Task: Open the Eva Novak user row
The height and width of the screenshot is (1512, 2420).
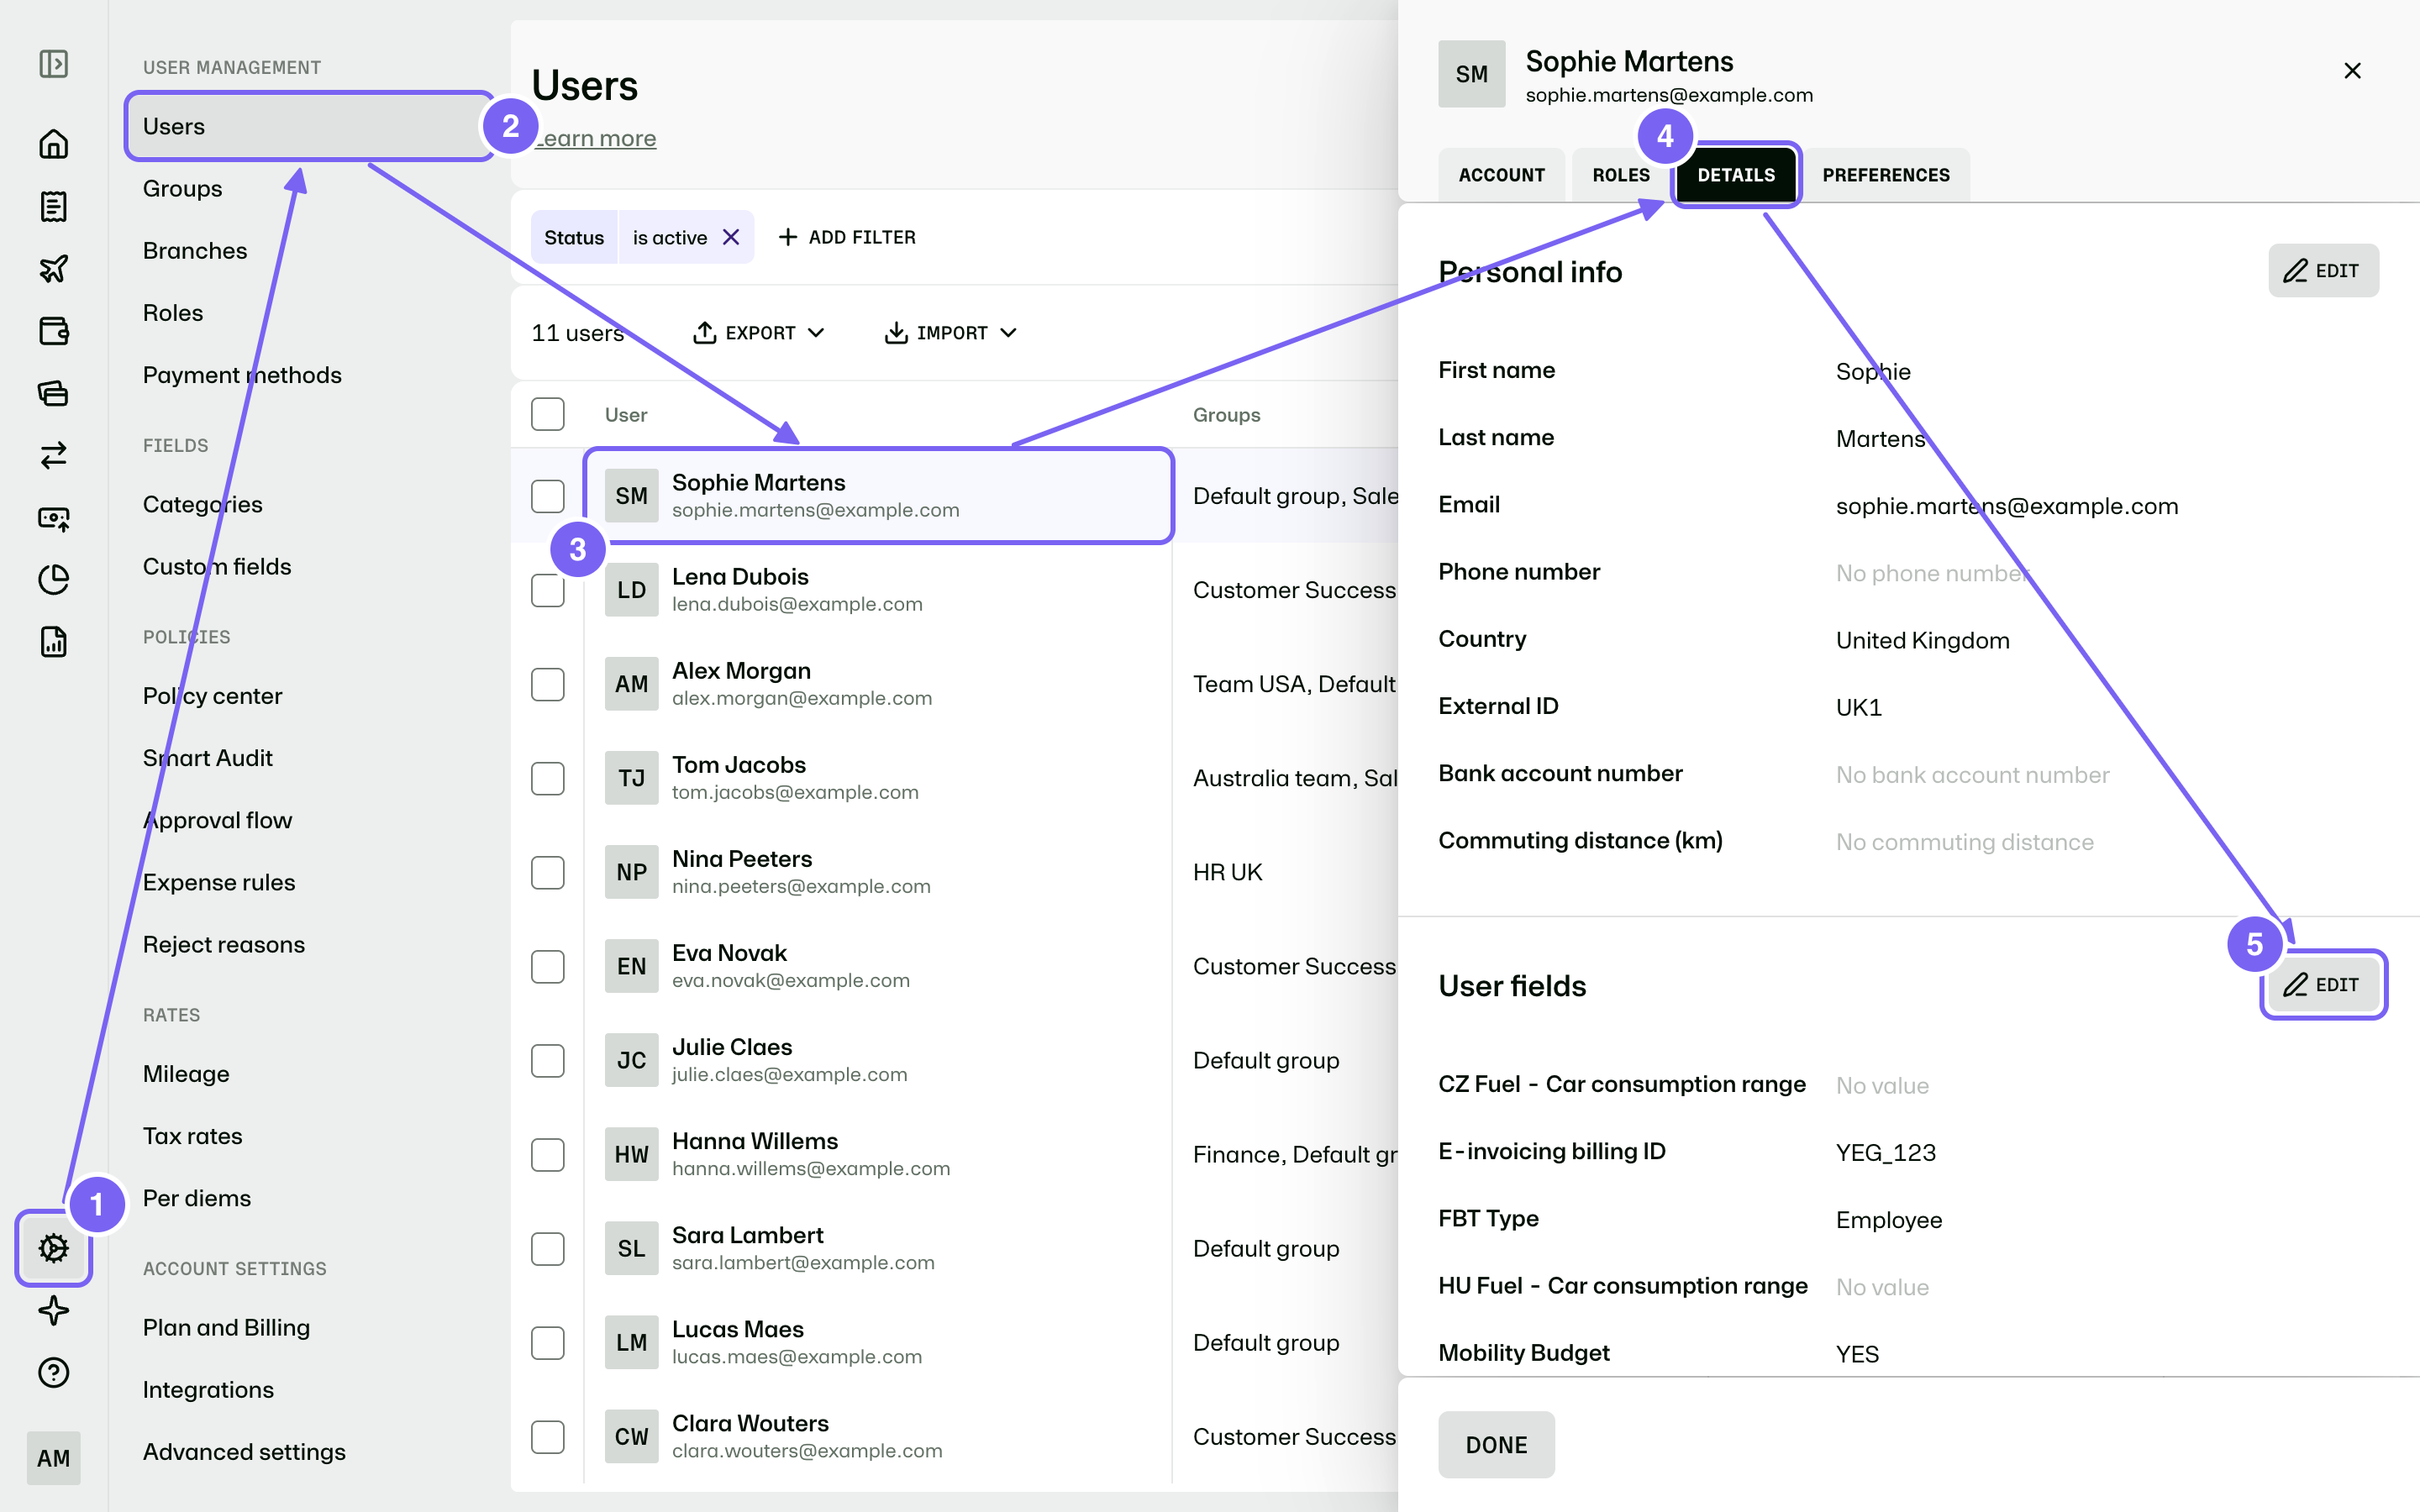Action: (877, 966)
